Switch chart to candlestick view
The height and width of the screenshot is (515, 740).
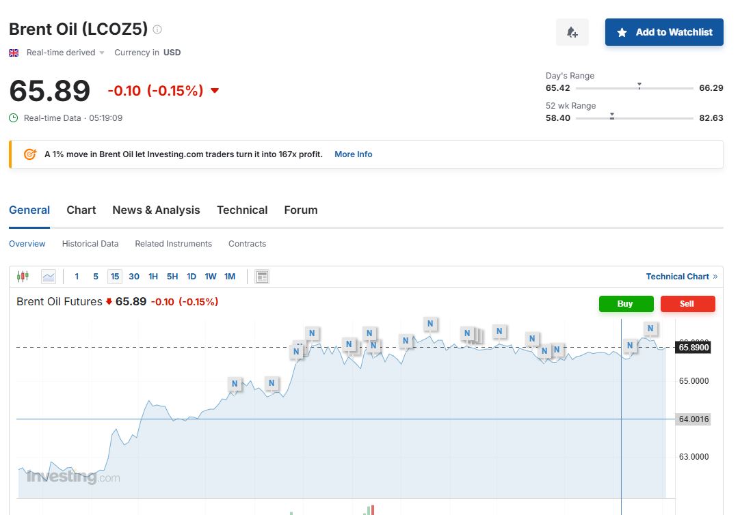pos(23,277)
